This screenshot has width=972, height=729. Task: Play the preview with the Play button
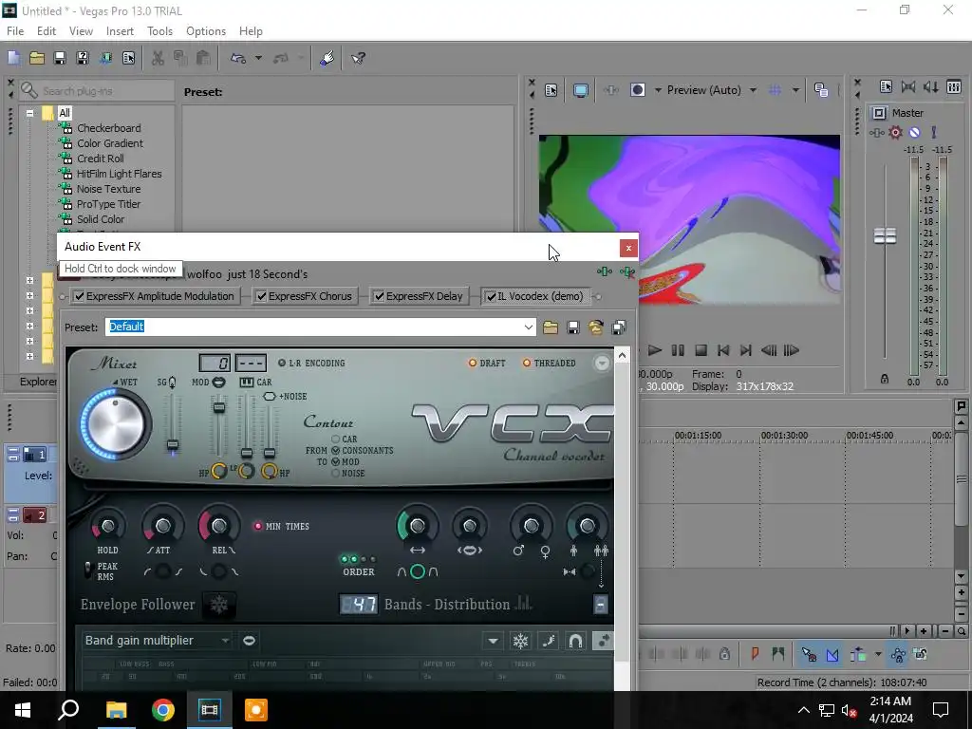655,350
